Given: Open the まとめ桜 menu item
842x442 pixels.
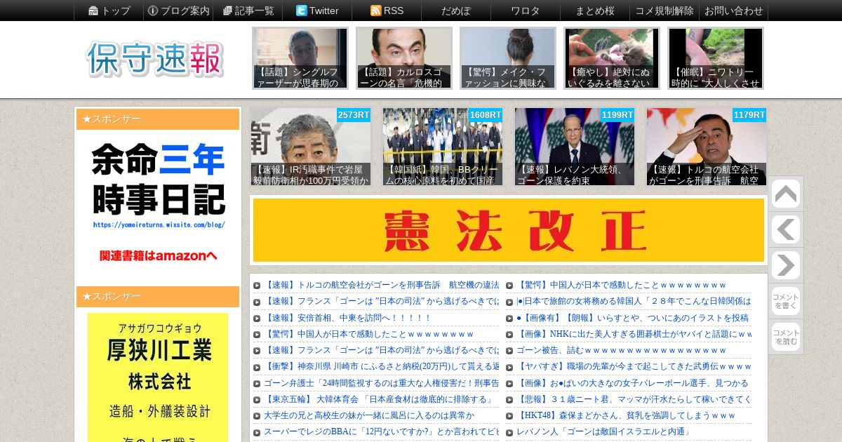Looking at the screenshot, I should point(595,11).
